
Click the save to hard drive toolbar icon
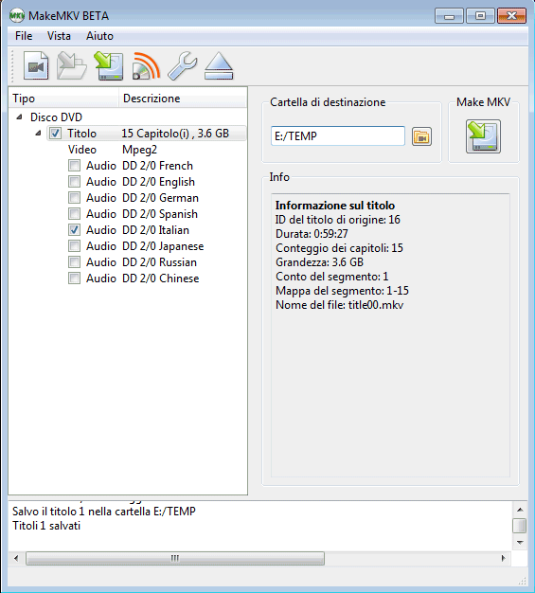point(109,66)
